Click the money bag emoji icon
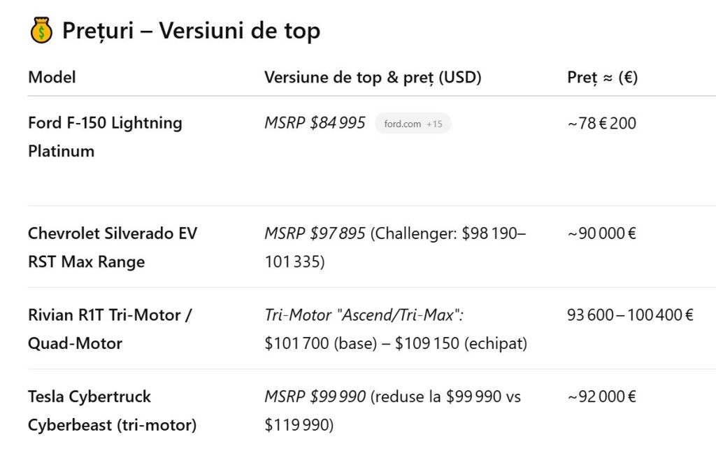716x453 pixels. click(42, 31)
